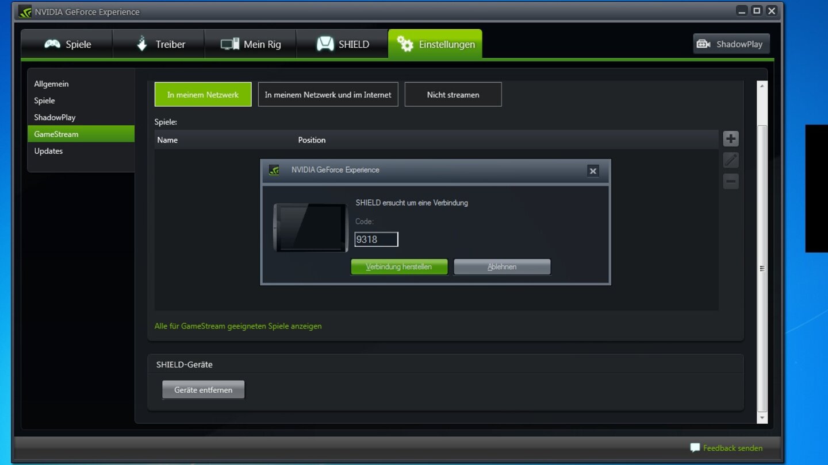The width and height of the screenshot is (828, 465).
Task: Close the GeForce Experience main window
Action: pyautogui.click(x=772, y=10)
